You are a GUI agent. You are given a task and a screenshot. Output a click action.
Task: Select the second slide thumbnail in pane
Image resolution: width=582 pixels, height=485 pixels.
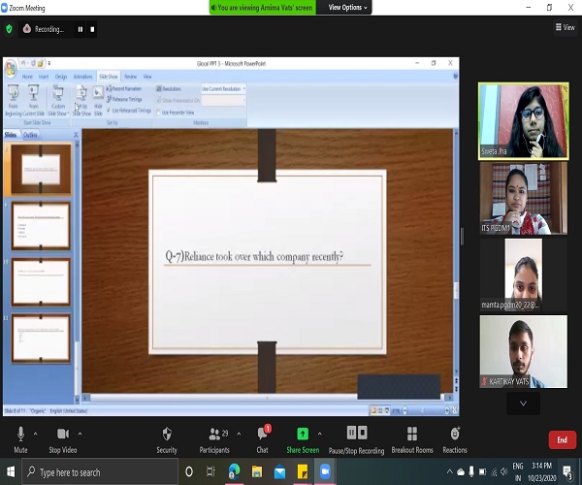pos(41,226)
